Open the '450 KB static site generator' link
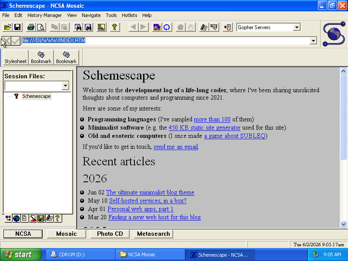The height and width of the screenshot is (261, 348). 204,127
